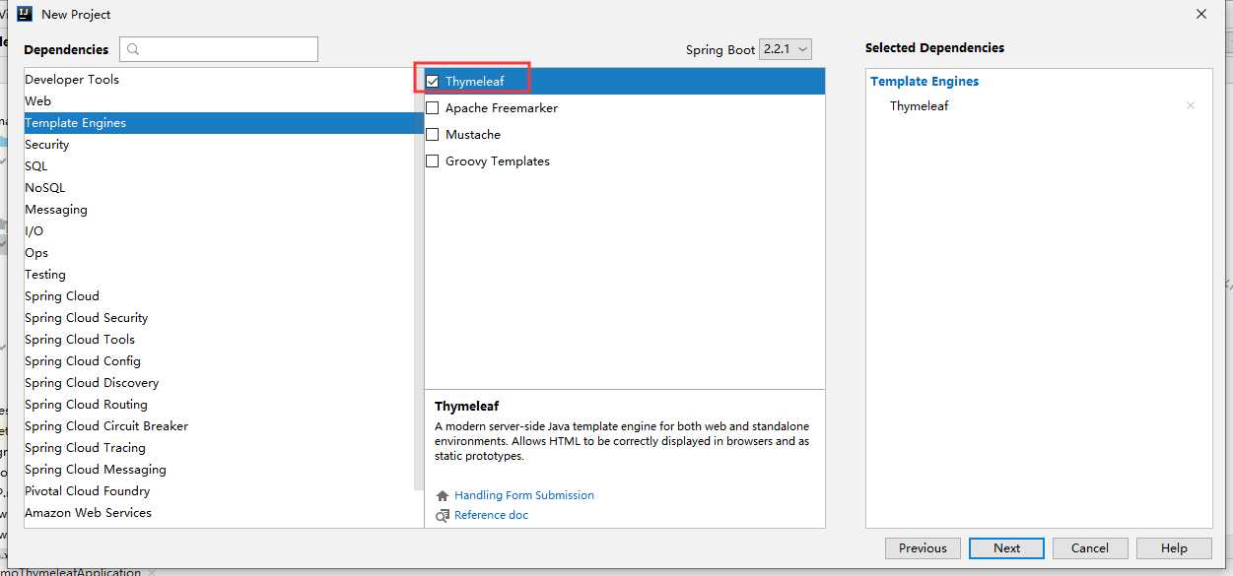The width and height of the screenshot is (1233, 576).
Task: Tick the Mustache checkbox
Action: 432,135
